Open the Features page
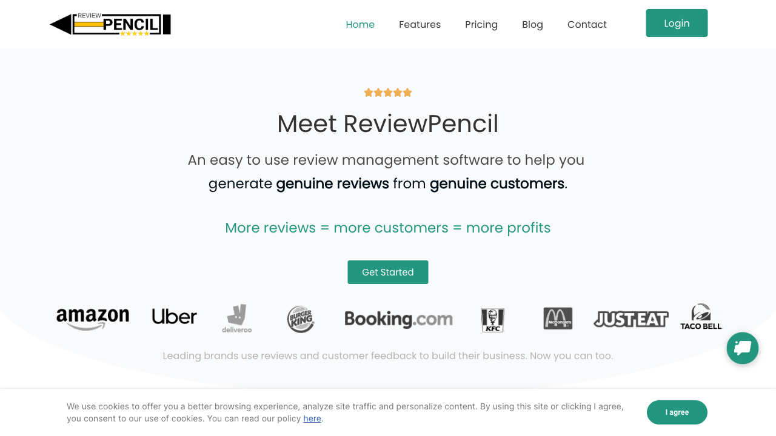The image size is (776, 436). coord(420,25)
